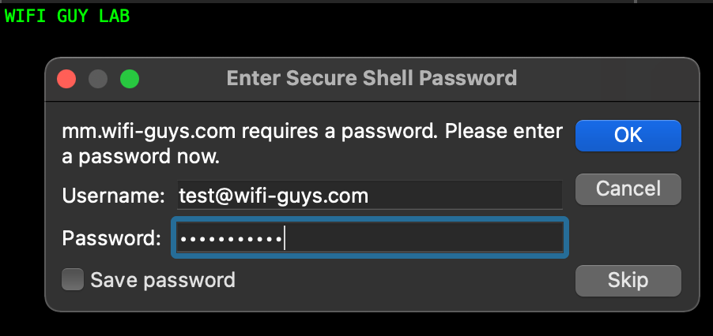The image size is (713, 336).
Task: Close the Secure Shell Password dialog
Action: [x=66, y=78]
